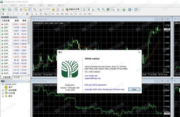Select the row with bid 135.90

[x=14, y=63]
